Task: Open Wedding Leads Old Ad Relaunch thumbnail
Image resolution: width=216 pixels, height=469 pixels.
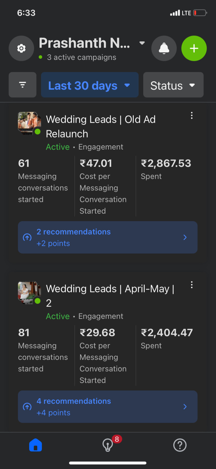Action: 29,123
